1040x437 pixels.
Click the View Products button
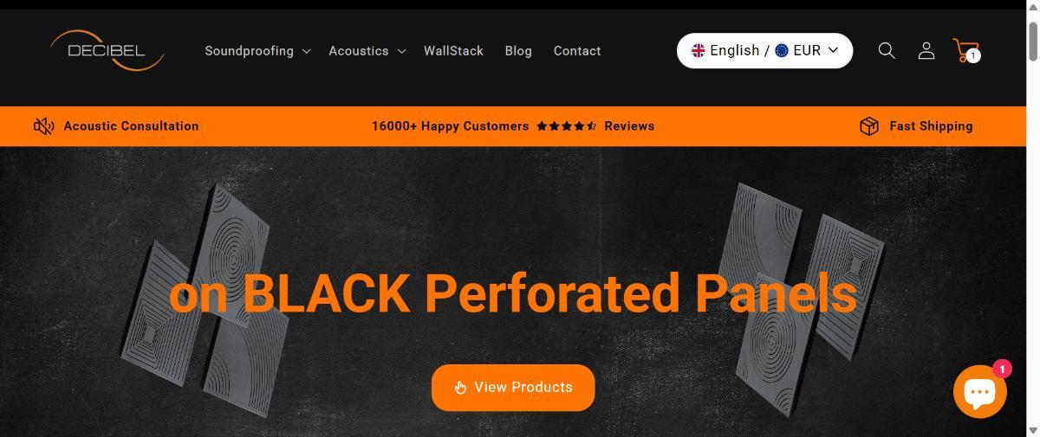513,388
